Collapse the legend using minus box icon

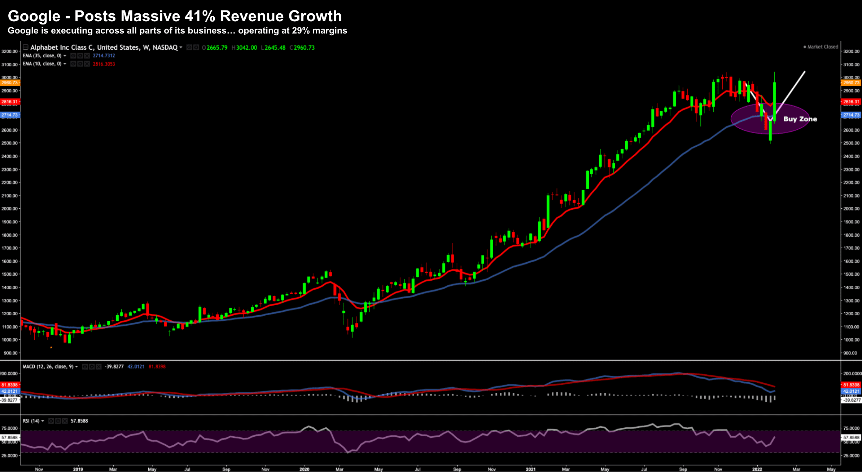[26, 47]
